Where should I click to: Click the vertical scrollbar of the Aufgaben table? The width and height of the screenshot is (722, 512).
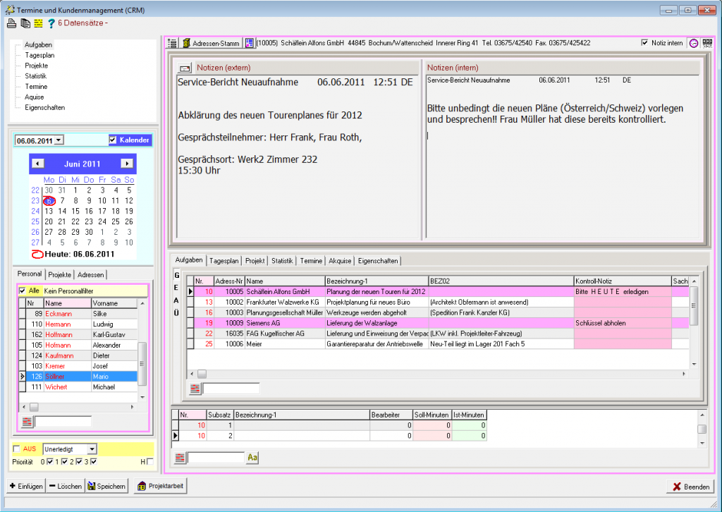click(694, 322)
